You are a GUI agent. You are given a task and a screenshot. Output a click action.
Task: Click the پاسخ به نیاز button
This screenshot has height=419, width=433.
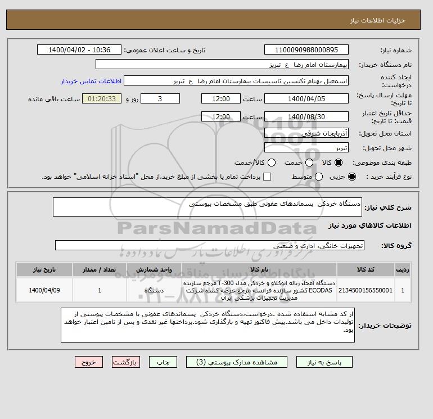[x=324, y=362]
